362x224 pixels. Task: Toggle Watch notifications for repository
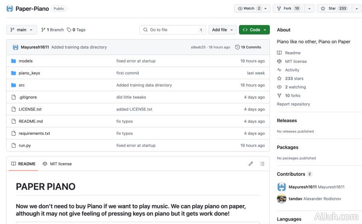coord(249,9)
